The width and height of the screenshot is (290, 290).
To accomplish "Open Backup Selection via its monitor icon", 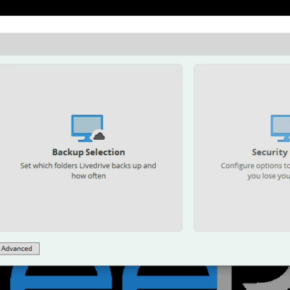I will 87,128.
